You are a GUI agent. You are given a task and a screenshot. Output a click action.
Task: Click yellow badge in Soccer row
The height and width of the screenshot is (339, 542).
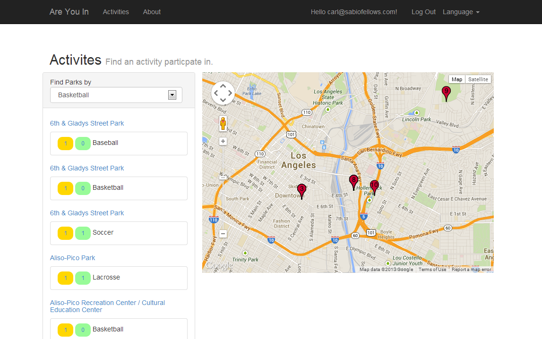[x=65, y=233]
